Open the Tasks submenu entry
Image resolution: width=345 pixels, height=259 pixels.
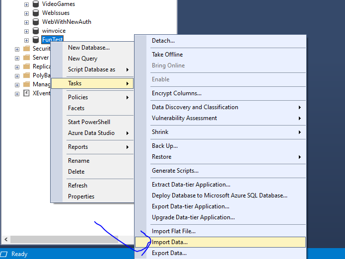(92, 83)
